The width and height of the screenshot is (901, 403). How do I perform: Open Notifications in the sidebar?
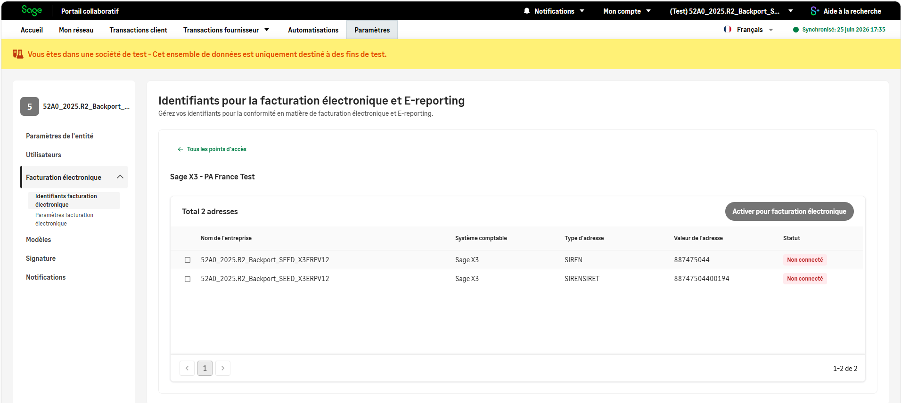pyautogui.click(x=46, y=277)
